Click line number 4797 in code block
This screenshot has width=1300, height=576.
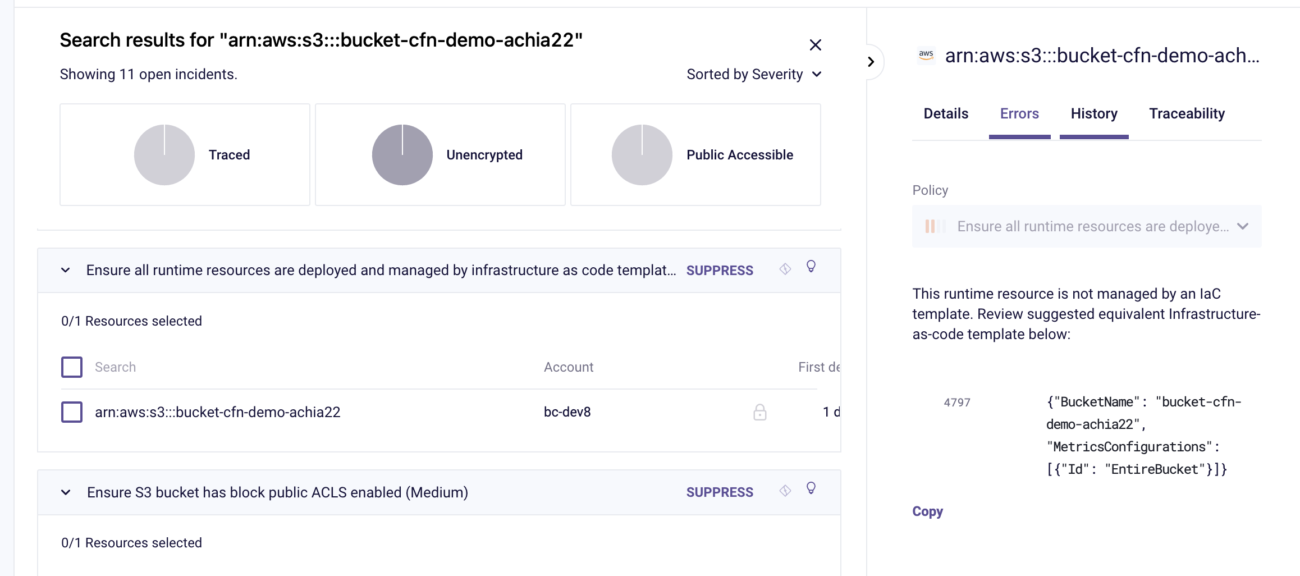[957, 403]
